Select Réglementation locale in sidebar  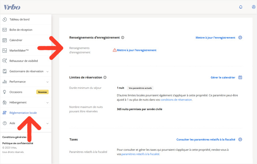click(x=26, y=113)
